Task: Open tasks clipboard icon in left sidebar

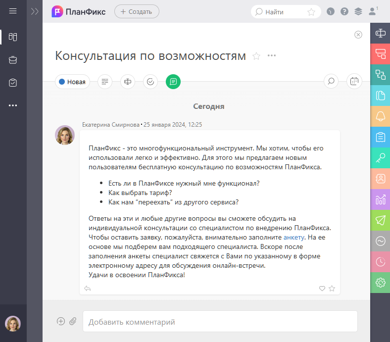Action: point(13,83)
